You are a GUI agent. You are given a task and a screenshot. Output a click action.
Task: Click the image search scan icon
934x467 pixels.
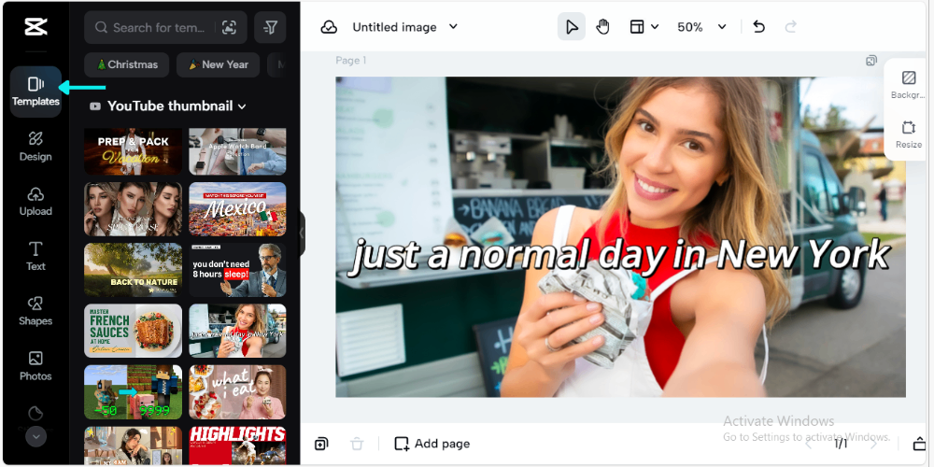229,27
